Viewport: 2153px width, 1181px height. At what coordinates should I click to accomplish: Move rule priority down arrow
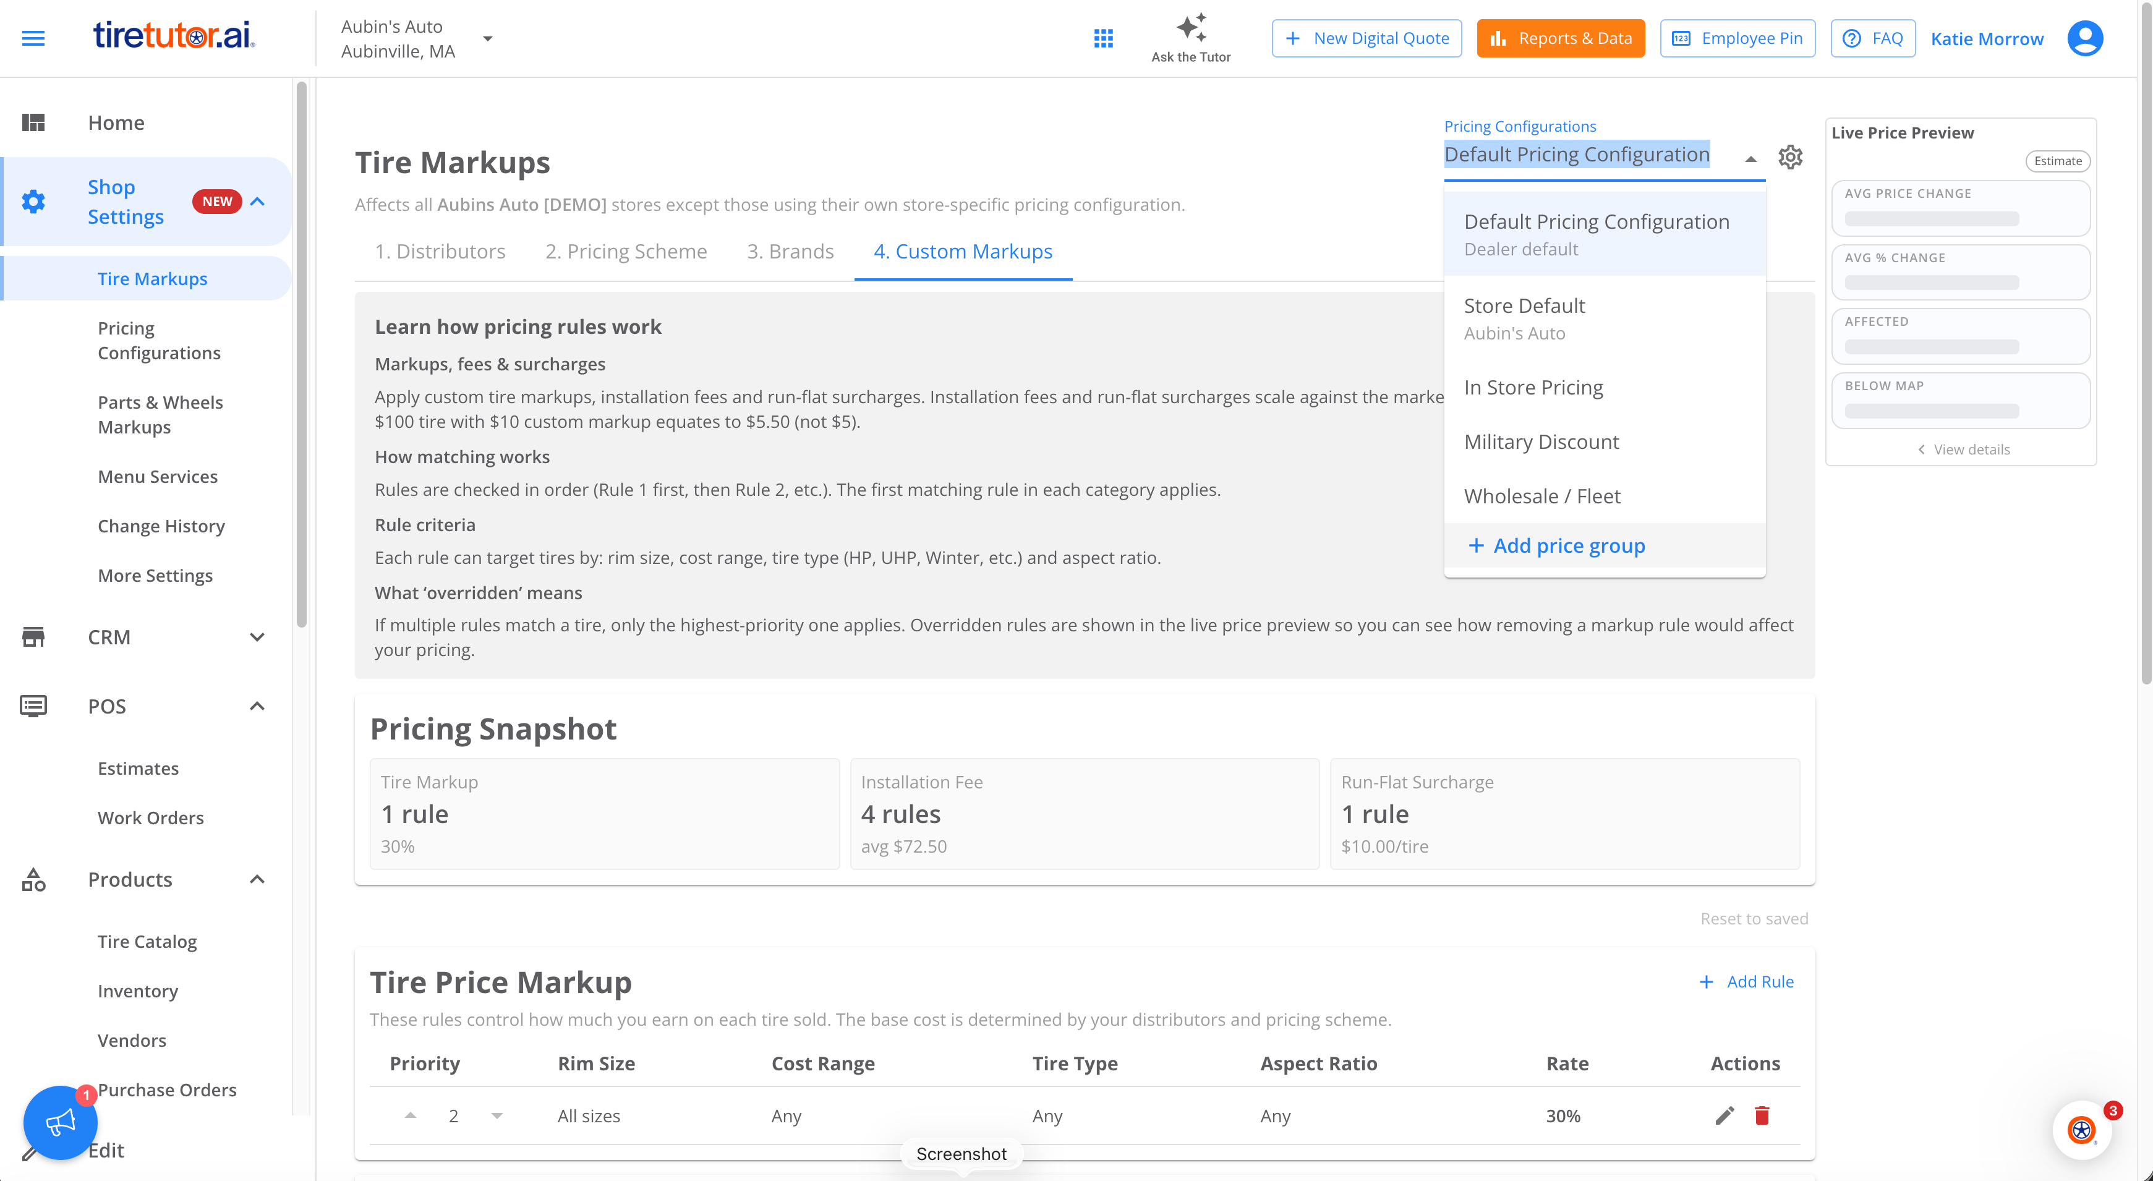pos(497,1116)
